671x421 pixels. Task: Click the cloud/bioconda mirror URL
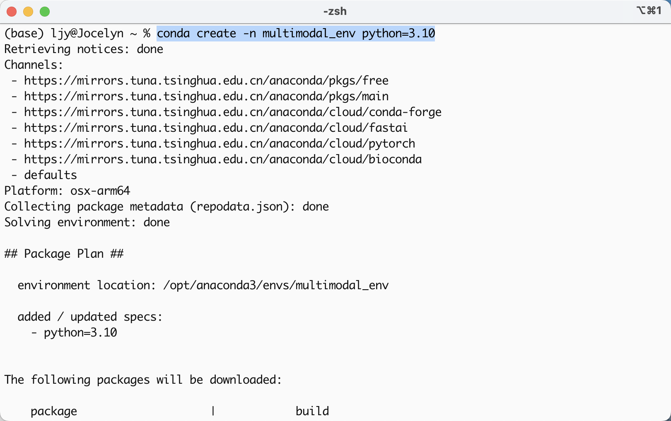(x=223, y=159)
